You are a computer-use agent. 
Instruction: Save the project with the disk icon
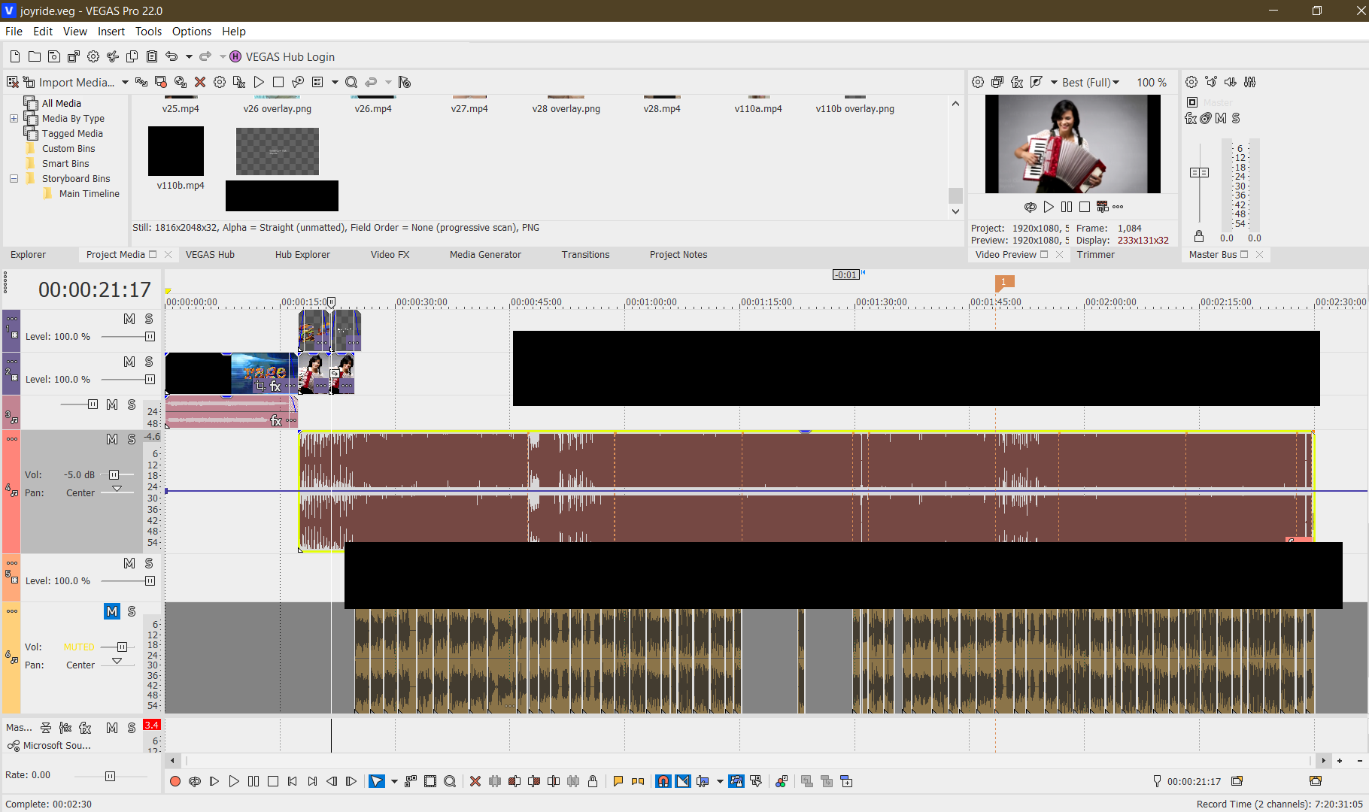(x=54, y=56)
